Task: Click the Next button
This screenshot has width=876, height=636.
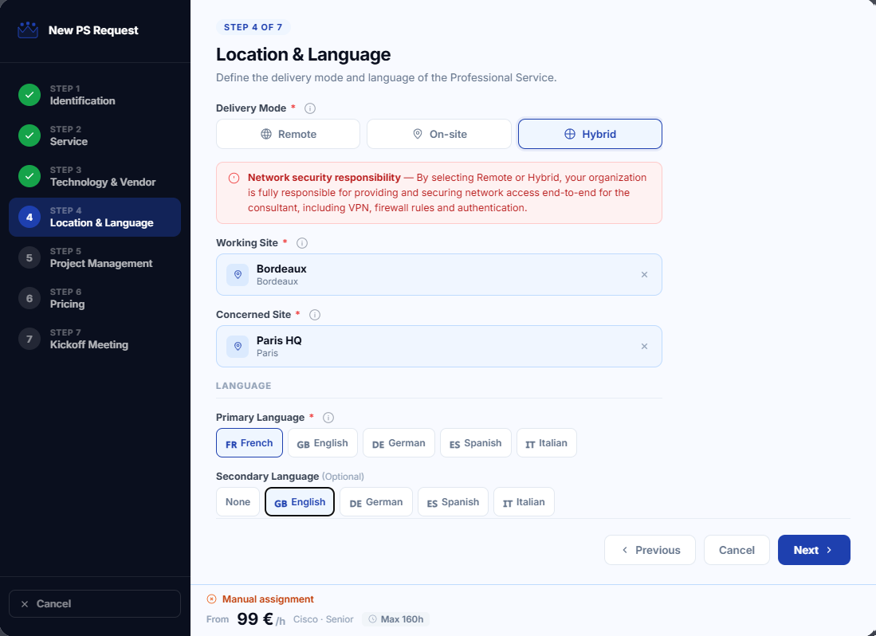Action: (x=814, y=550)
